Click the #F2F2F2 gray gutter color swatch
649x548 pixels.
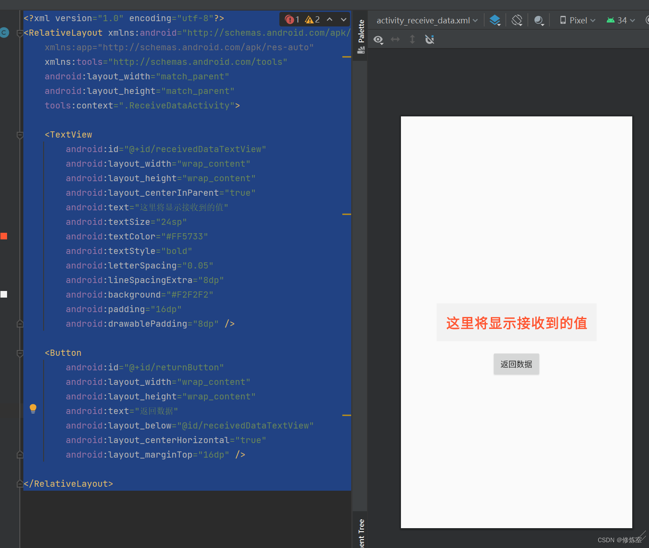[4, 295]
